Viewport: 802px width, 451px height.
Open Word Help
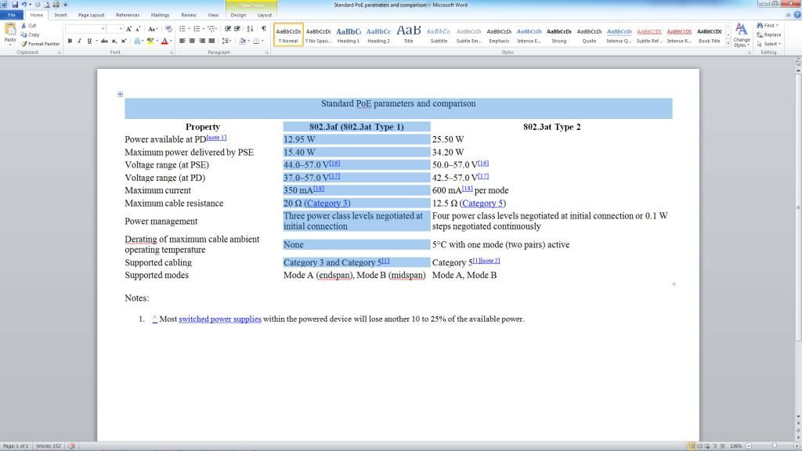[797, 15]
